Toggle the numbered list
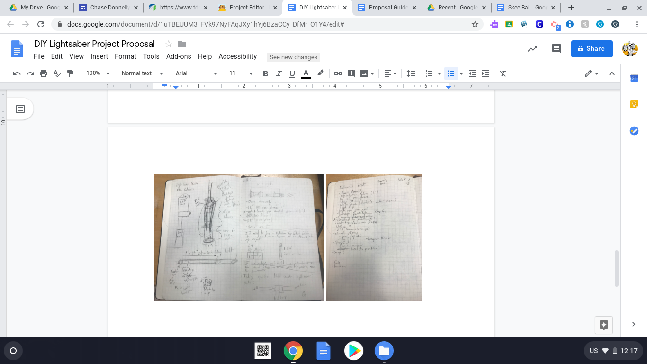Viewport: 647px width, 364px height. [x=429, y=73]
